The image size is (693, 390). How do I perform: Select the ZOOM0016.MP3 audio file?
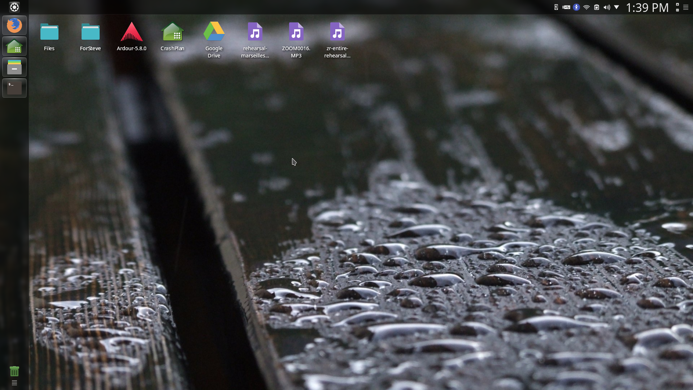(x=296, y=40)
